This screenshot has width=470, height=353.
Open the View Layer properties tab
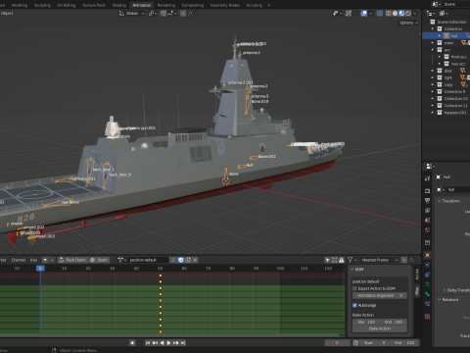427,211
